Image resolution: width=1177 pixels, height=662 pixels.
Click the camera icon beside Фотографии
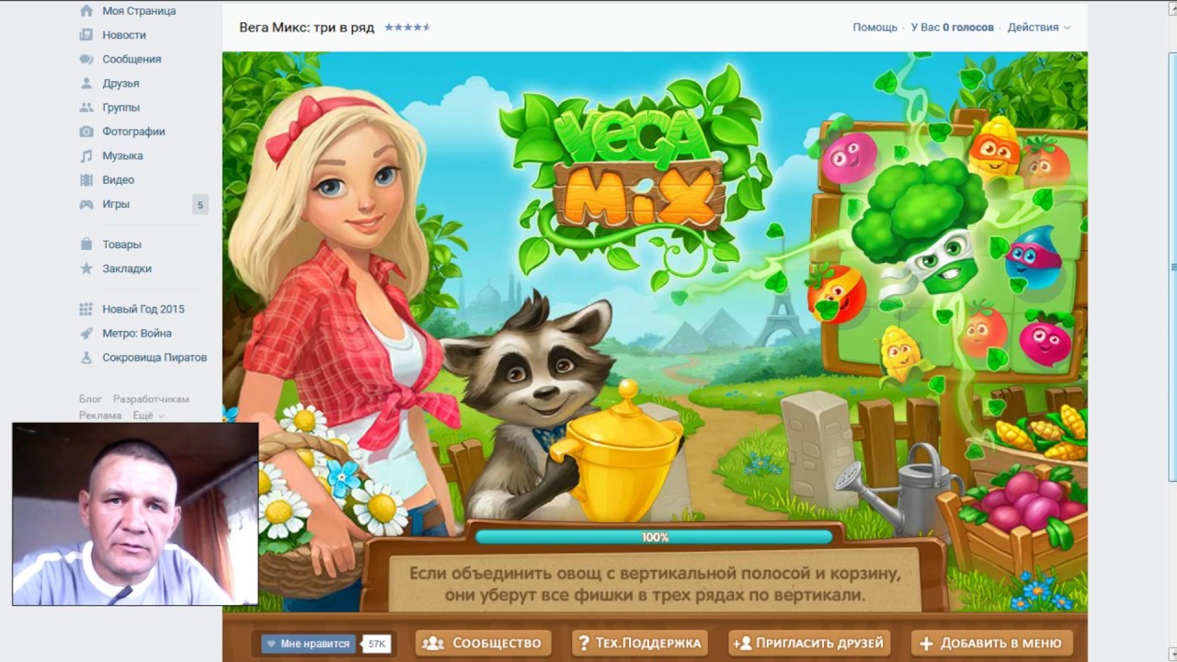(86, 131)
